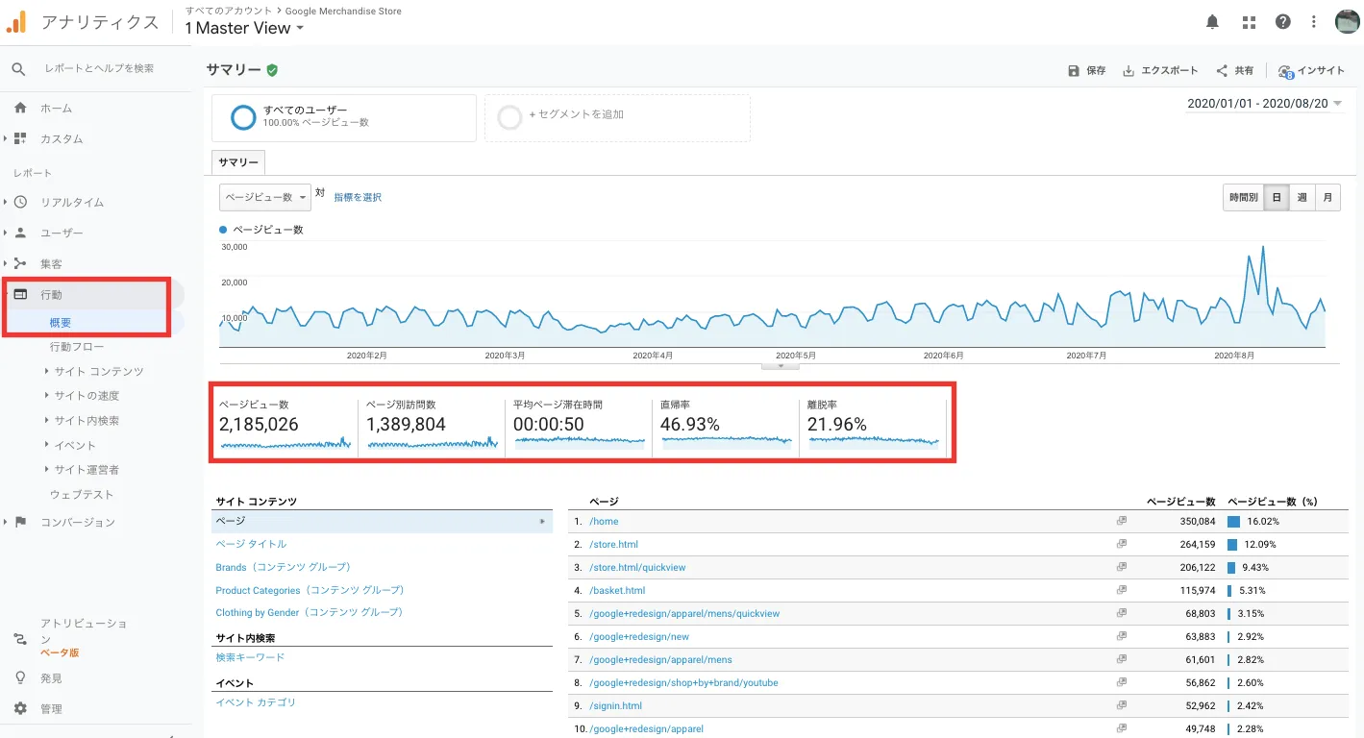The height and width of the screenshot is (738, 1364).
Task: Open the /store.html page link
Action: point(613,544)
